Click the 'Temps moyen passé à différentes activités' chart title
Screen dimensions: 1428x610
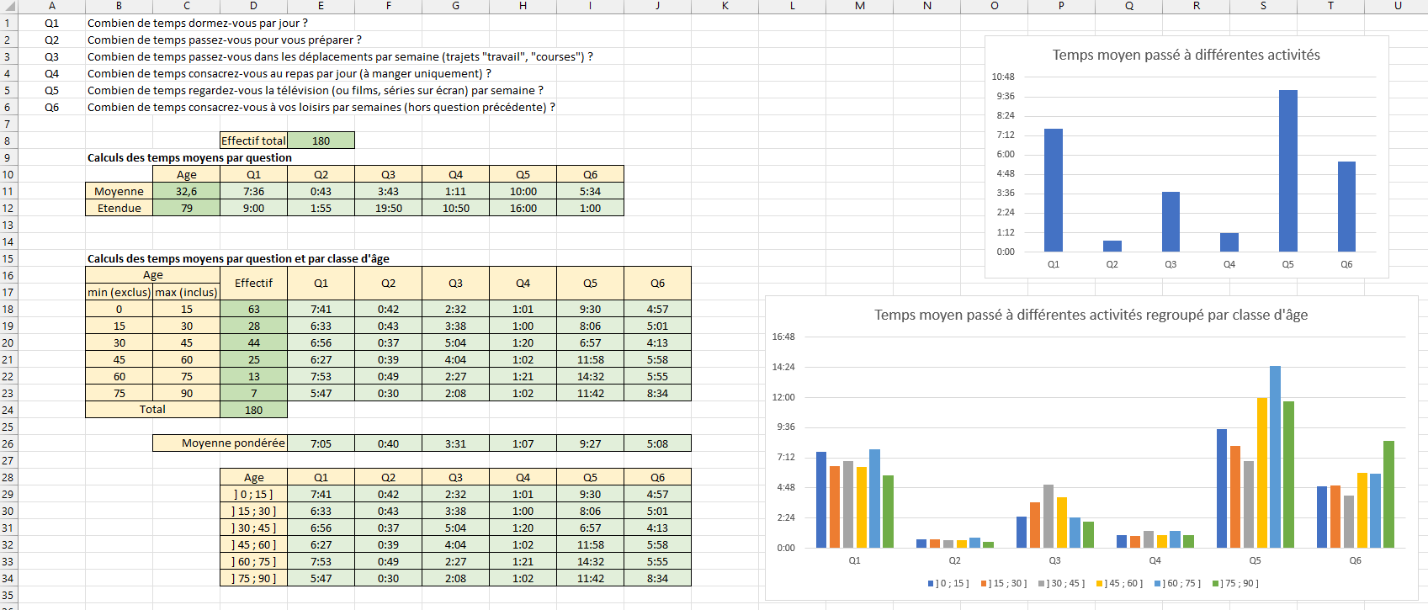click(x=1186, y=55)
